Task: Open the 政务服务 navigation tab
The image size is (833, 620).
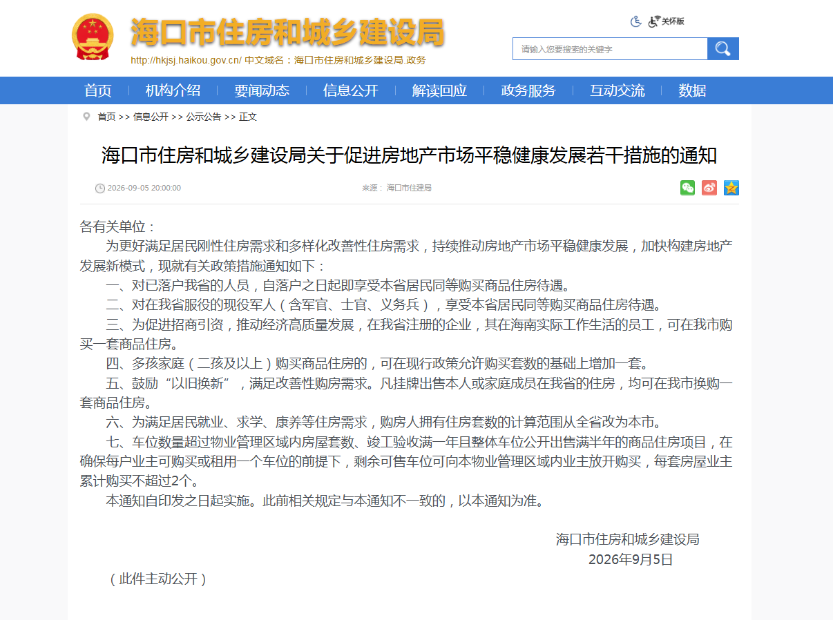Action: (x=528, y=90)
